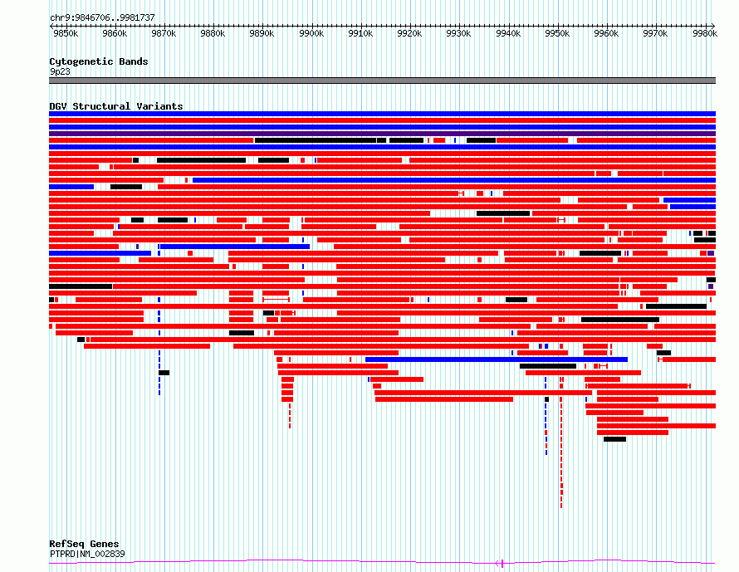This screenshot has height=572, width=739.
Task: Open the RefSeq Genes track title
Action: [84, 544]
